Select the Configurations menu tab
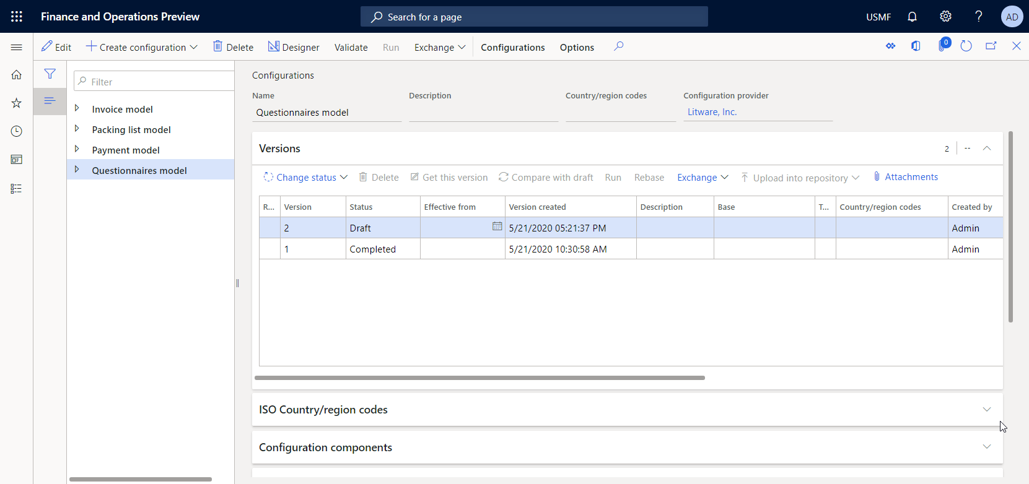 (x=512, y=48)
